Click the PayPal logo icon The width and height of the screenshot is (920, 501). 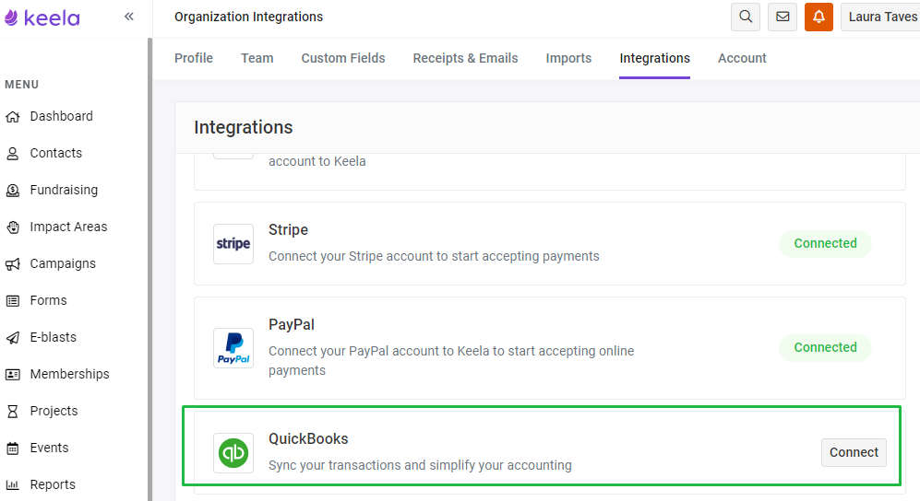click(233, 347)
